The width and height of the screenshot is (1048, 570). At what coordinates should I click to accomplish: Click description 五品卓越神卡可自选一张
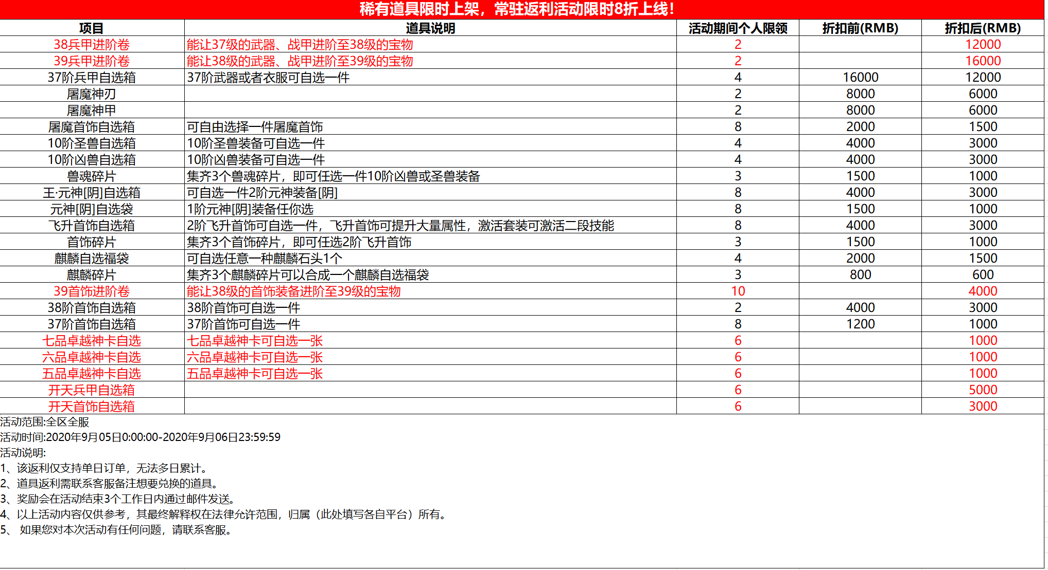[255, 373]
